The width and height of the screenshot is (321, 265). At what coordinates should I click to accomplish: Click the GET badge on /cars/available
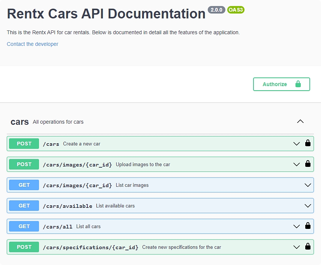pyautogui.click(x=24, y=206)
